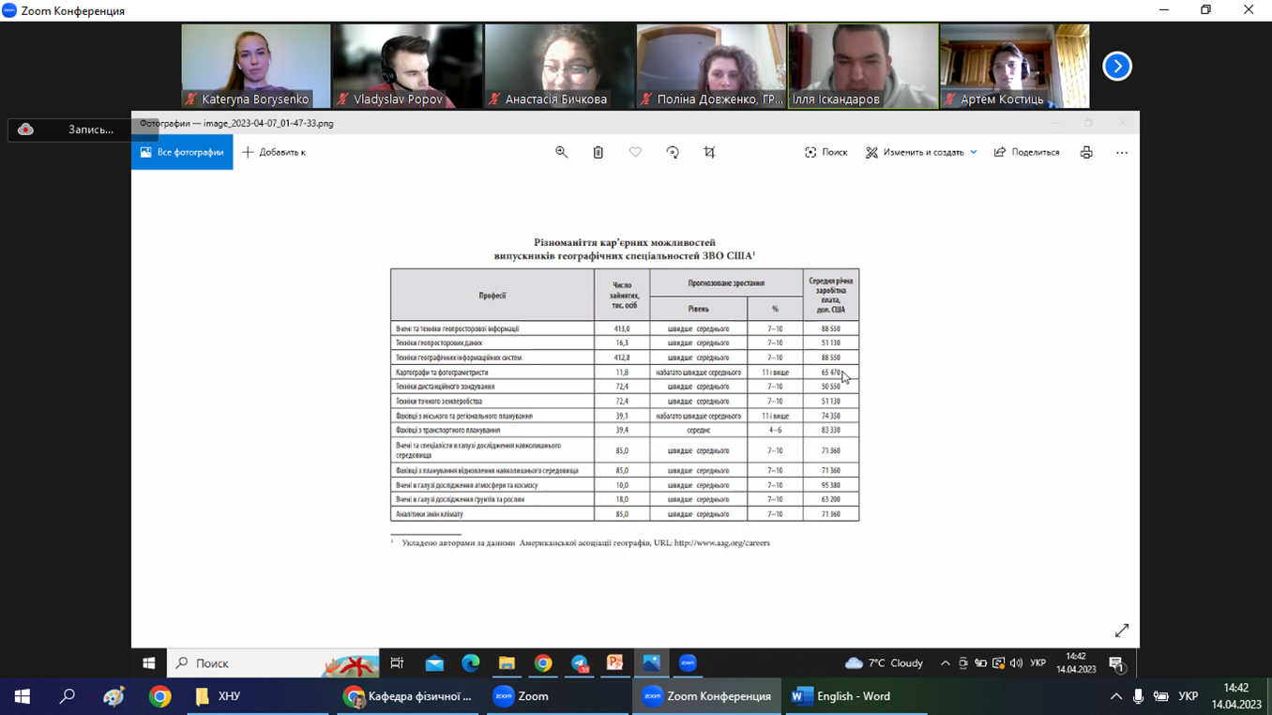Open the 'ХНУ' folder in taskbar

[x=219, y=696]
